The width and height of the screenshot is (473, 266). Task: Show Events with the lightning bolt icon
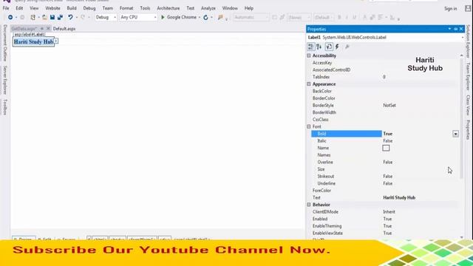(x=337, y=47)
